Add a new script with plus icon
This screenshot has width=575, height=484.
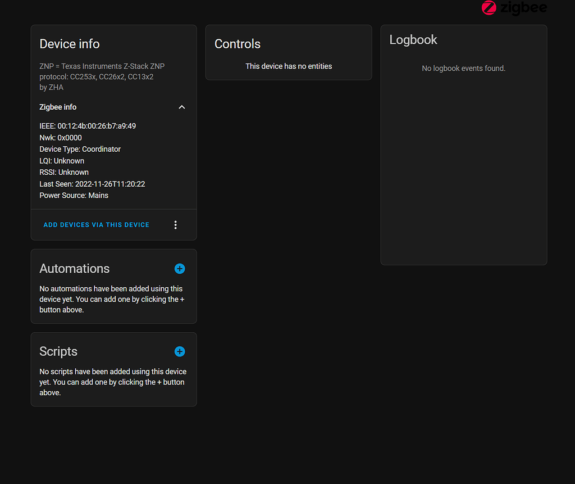click(180, 351)
